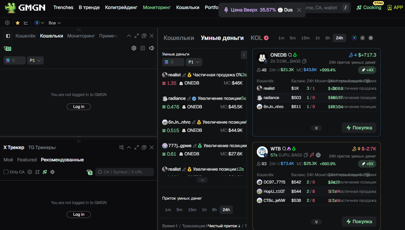Select 6h in Приток умных денег
Image resolution: width=405 pixels, height=230 pixels.
coord(214,210)
